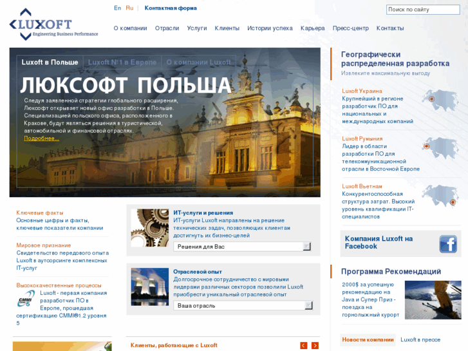The image size is (468, 351).
Task: Open the Ключевые факты link
Action: [40, 213]
